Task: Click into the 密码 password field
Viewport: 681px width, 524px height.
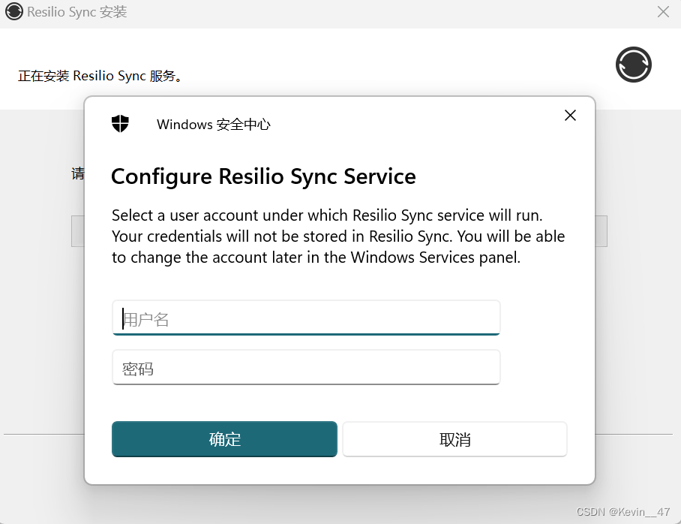Action: click(x=306, y=368)
